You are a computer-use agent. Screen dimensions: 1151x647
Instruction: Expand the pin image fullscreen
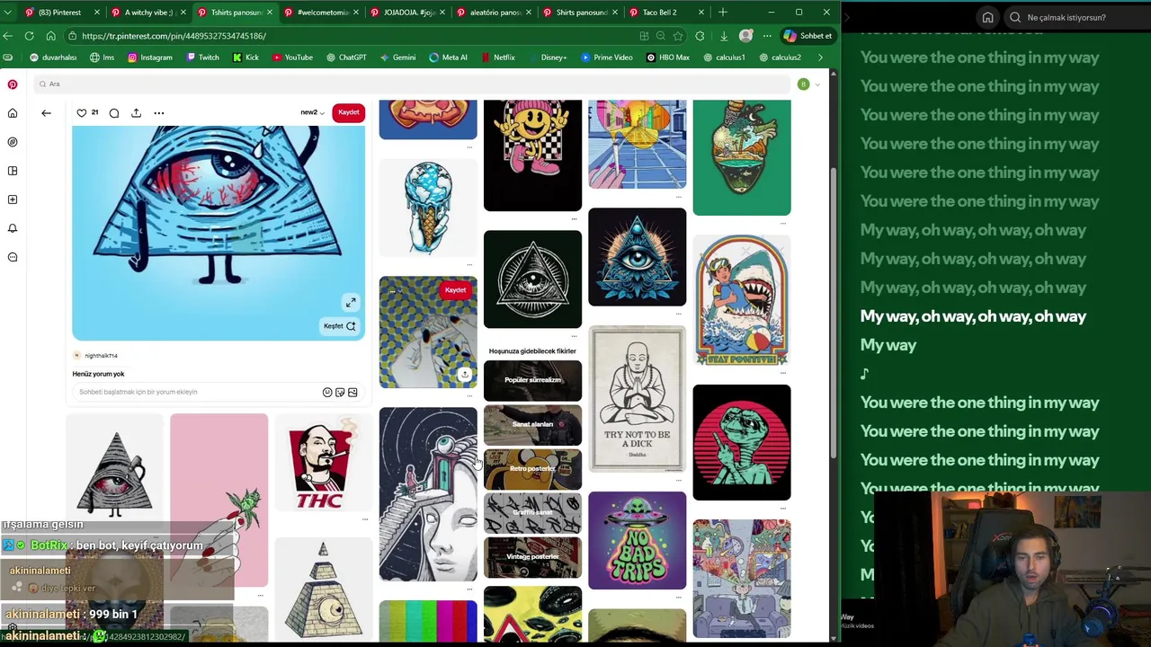[x=351, y=302]
